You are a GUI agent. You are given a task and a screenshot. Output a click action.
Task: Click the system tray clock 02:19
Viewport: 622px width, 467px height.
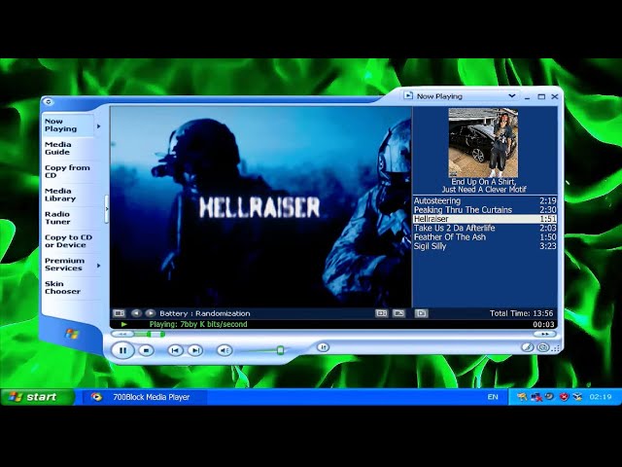click(601, 397)
